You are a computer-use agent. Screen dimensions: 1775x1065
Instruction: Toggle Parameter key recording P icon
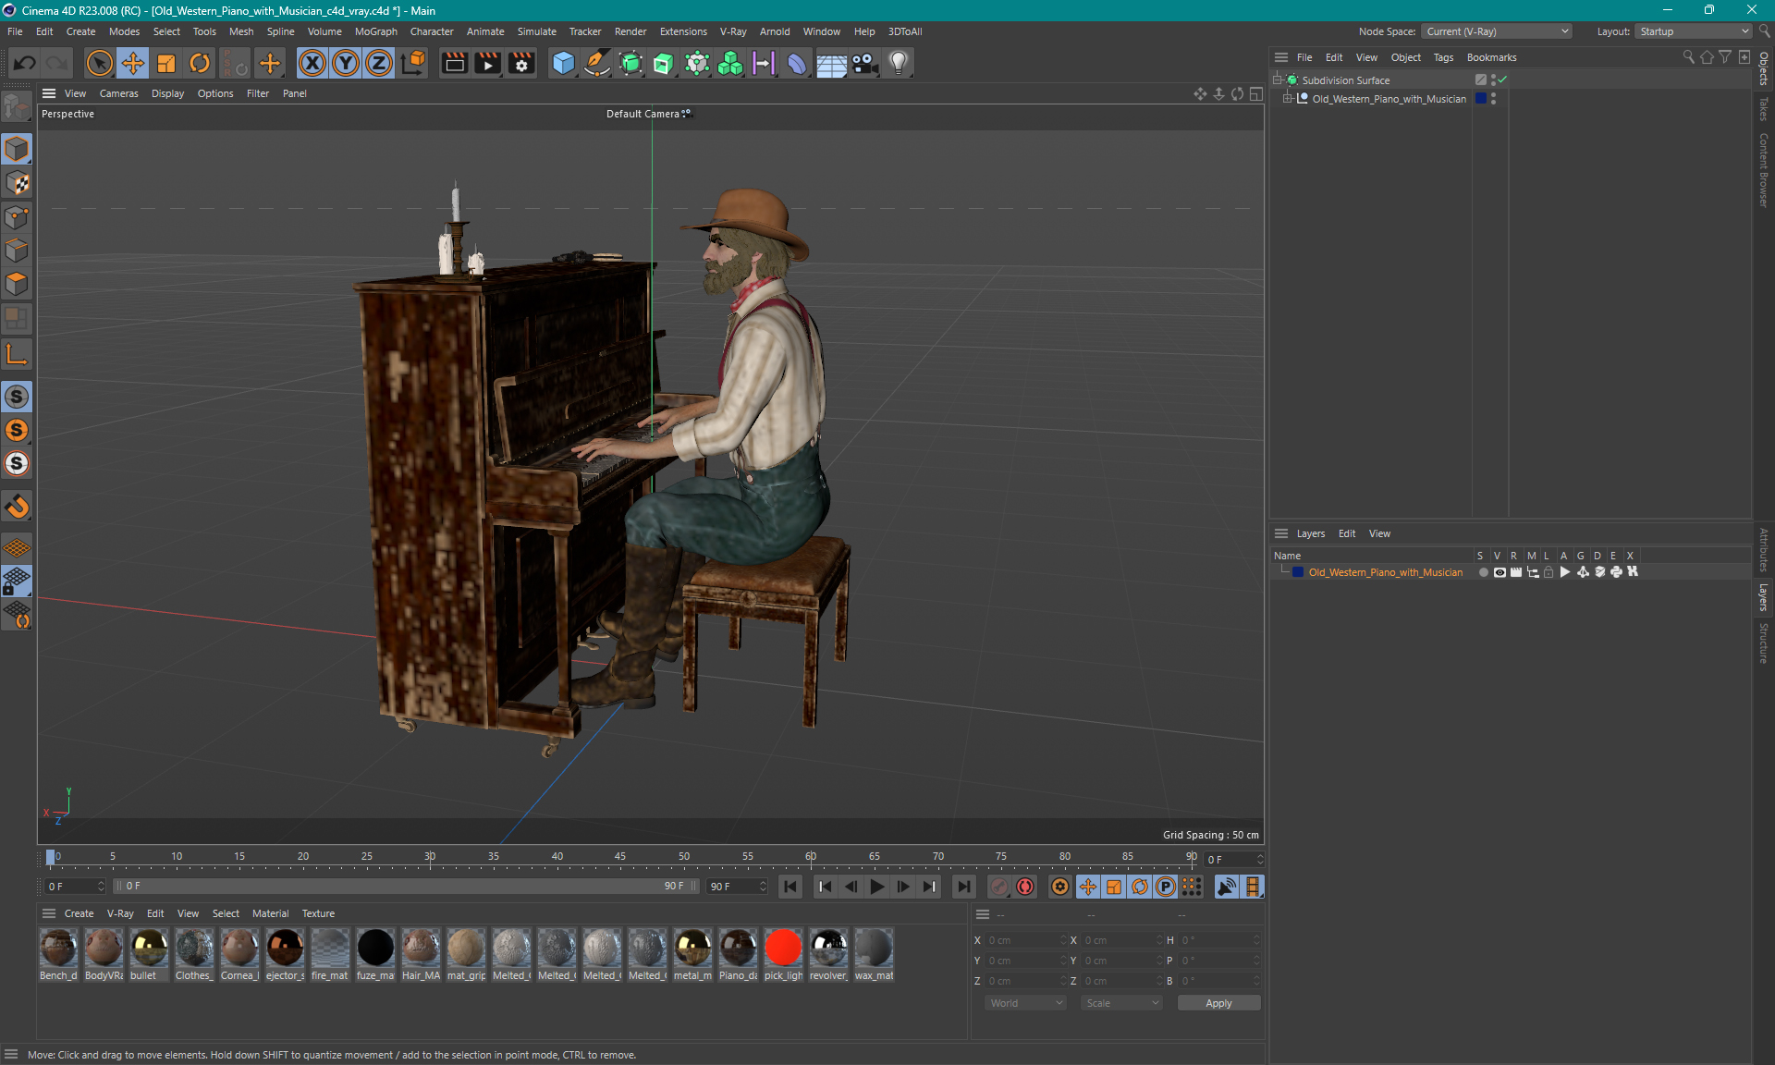coord(1166,887)
